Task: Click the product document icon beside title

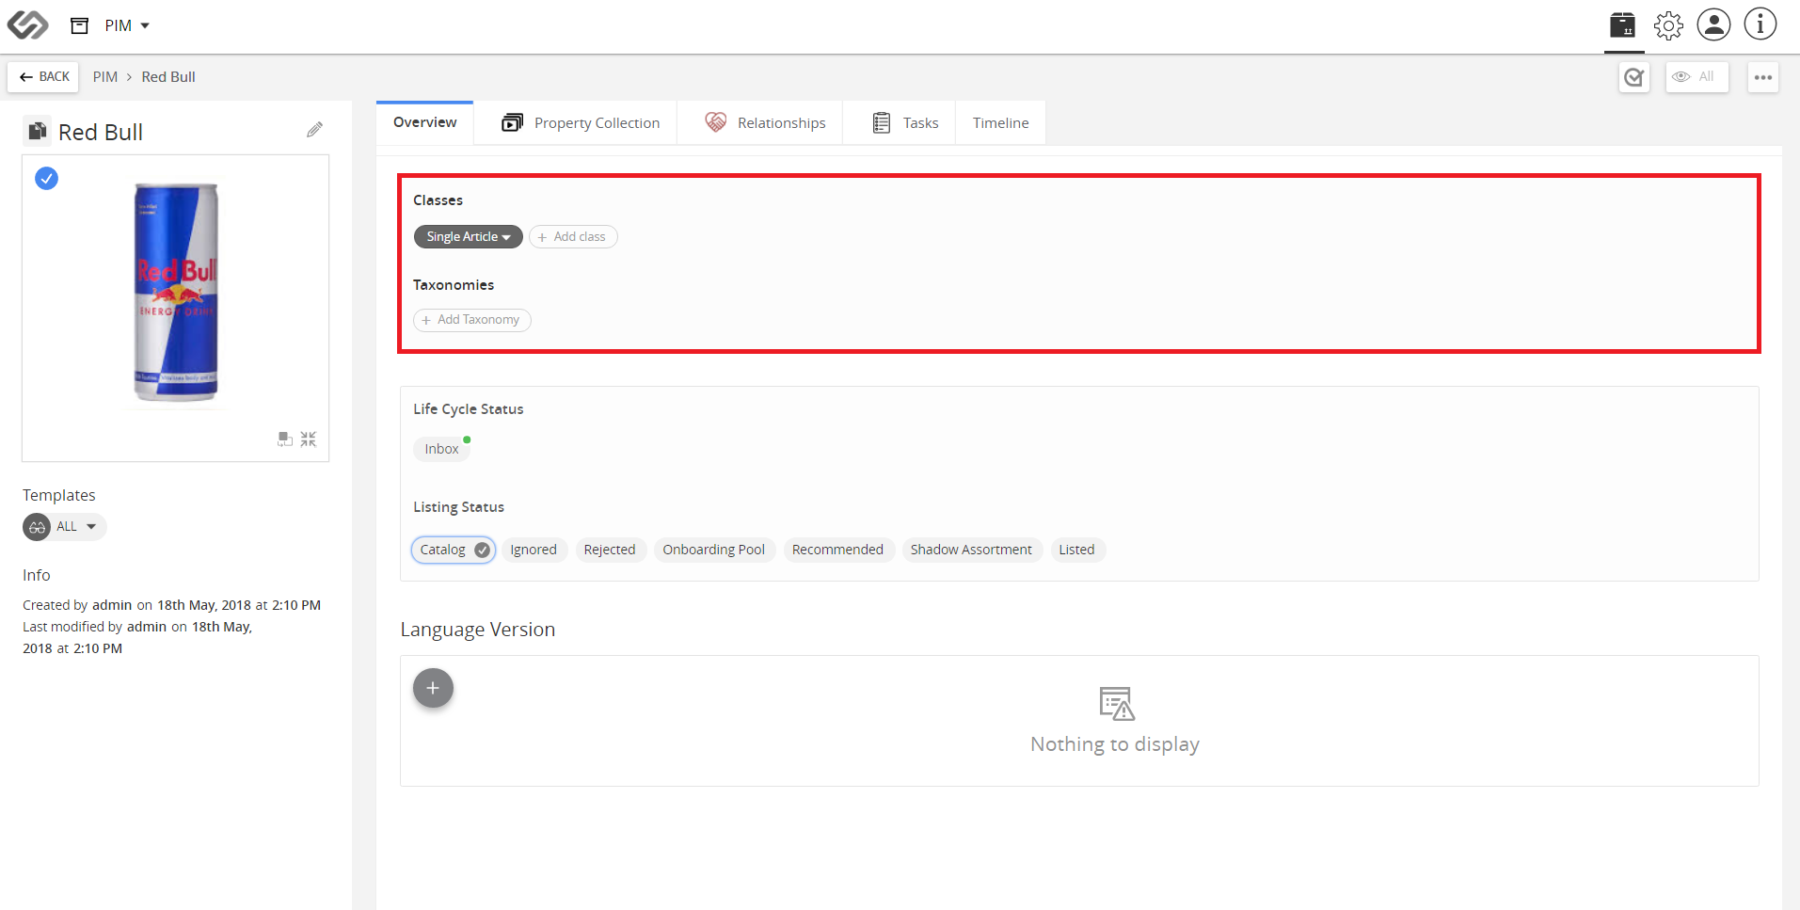Action: click(x=37, y=131)
